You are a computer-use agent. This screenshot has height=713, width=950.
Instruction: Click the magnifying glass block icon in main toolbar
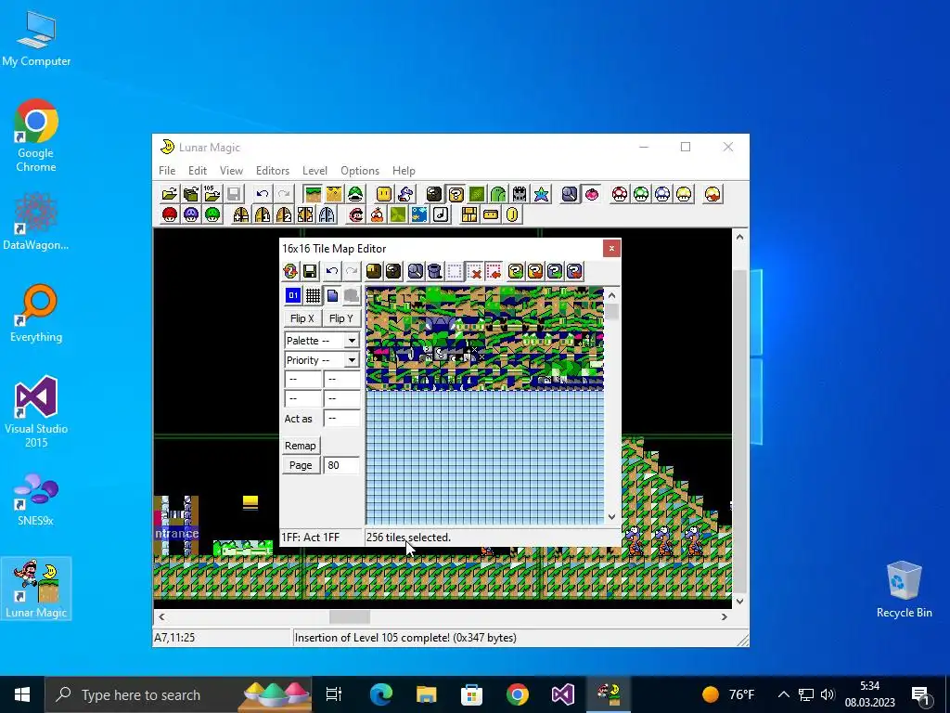[x=571, y=194]
